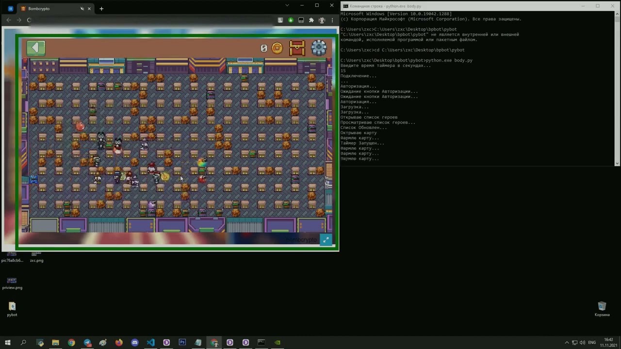This screenshot has height=349, width=621.
Task: Open Chrome profile avatar
Action: click(322, 20)
